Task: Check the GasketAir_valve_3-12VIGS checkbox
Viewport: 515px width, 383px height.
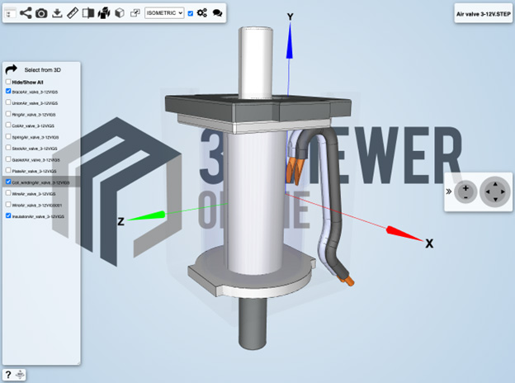Action: point(8,159)
